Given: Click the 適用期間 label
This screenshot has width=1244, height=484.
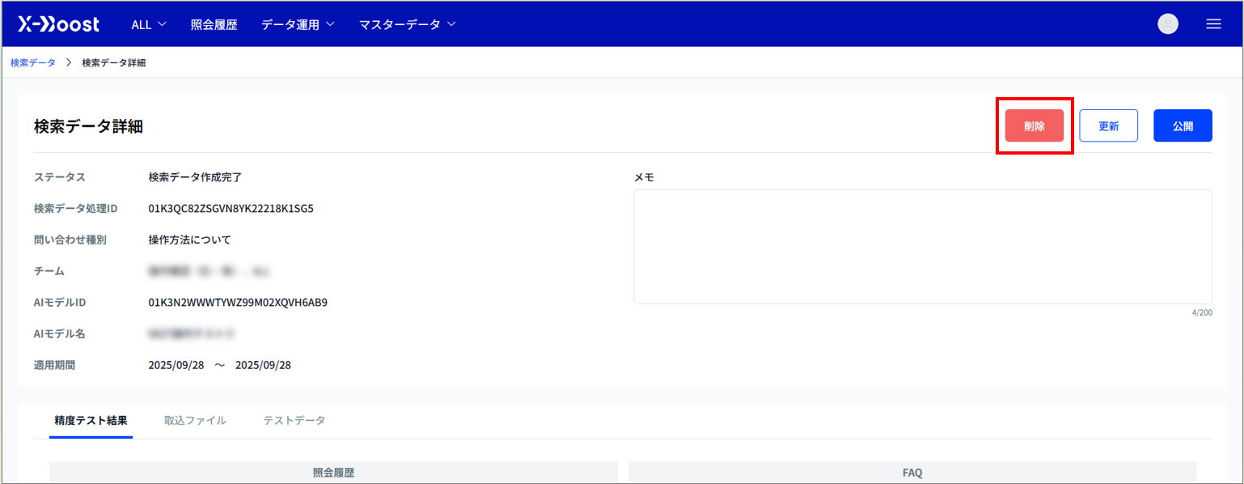Looking at the screenshot, I should [x=55, y=365].
